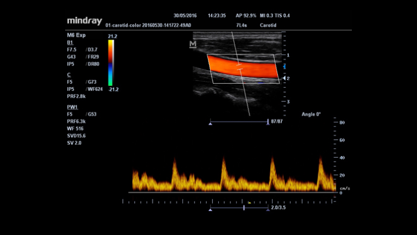417x235 pixels.
Task: Click the M orientation marker on image
Action: tap(193, 44)
